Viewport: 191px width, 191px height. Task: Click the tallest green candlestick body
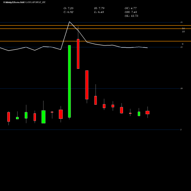point(70,81)
